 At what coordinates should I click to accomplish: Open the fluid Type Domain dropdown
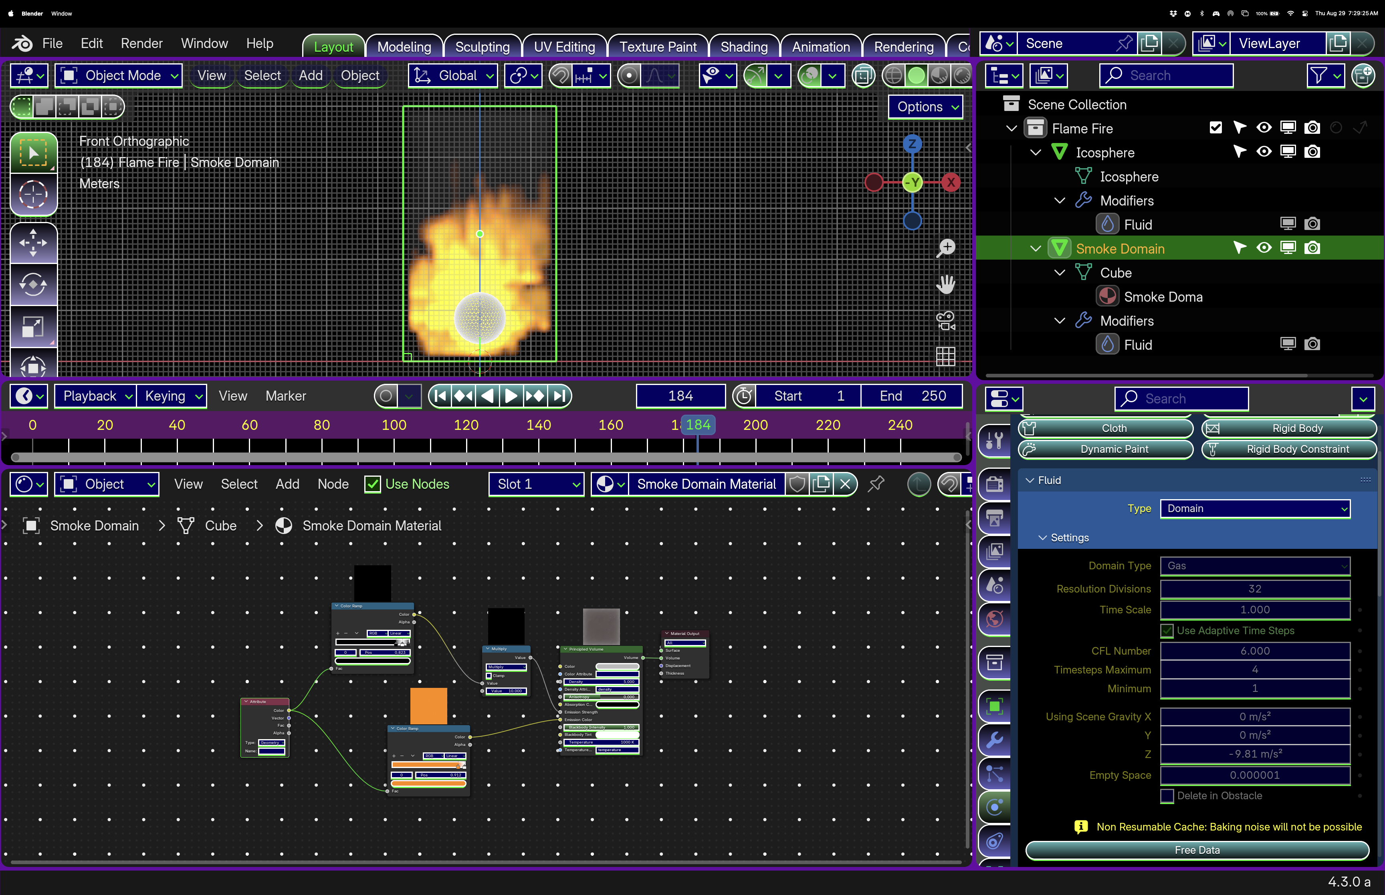point(1255,508)
